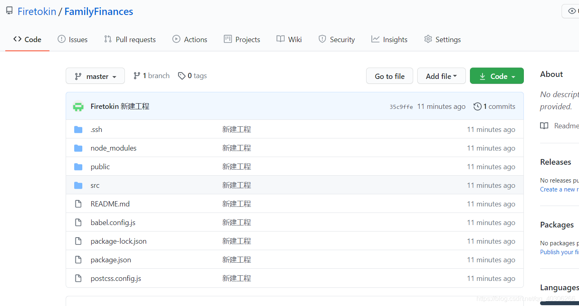Viewport: 579px width, 306px height.
Task: Open the Security tab
Action: pyautogui.click(x=337, y=39)
